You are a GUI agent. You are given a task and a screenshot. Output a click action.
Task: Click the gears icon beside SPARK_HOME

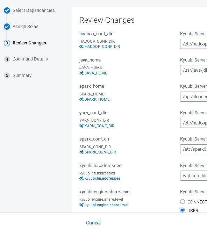pyautogui.click(x=81, y=99)
